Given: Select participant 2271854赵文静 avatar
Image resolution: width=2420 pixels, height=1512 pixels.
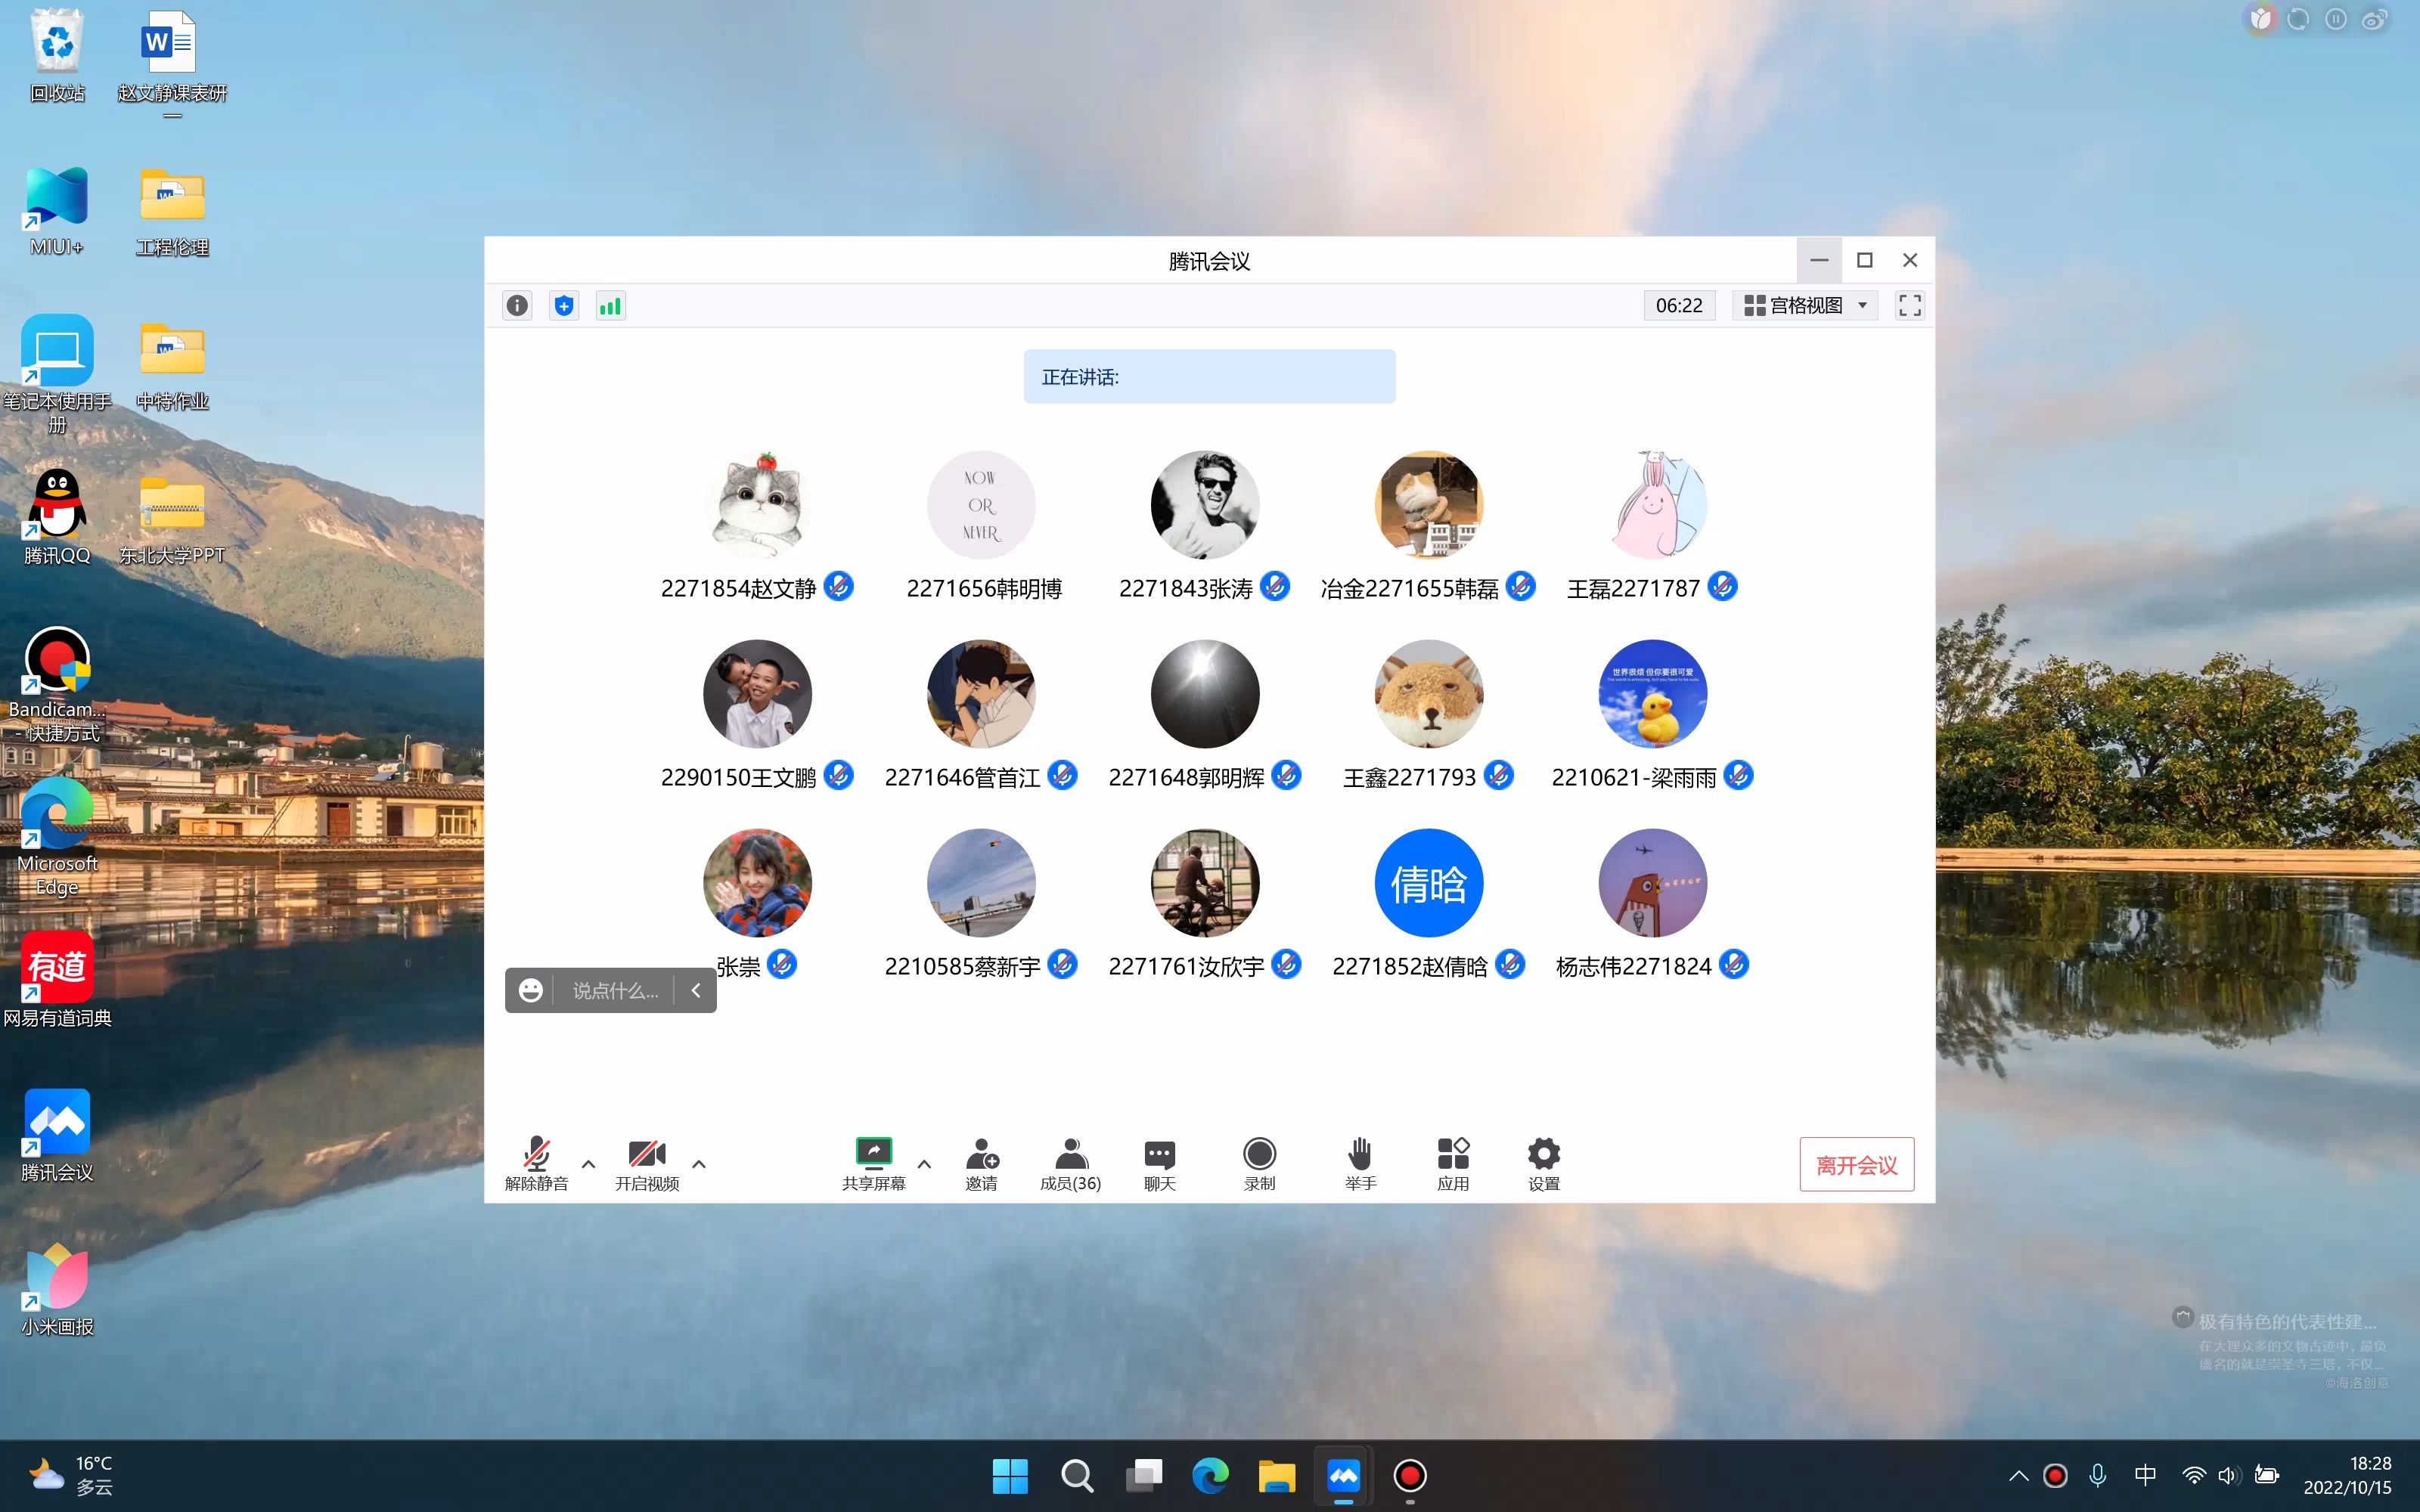Looking at the screenshot, I should 757,505.
